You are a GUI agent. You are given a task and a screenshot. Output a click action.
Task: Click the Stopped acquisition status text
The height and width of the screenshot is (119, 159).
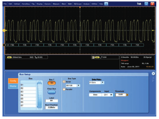point(125,60)
